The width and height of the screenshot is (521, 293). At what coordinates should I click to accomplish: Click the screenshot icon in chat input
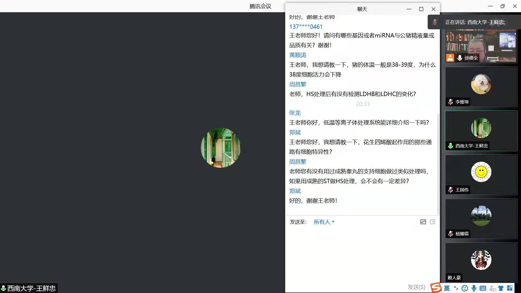tap(433, 222)
